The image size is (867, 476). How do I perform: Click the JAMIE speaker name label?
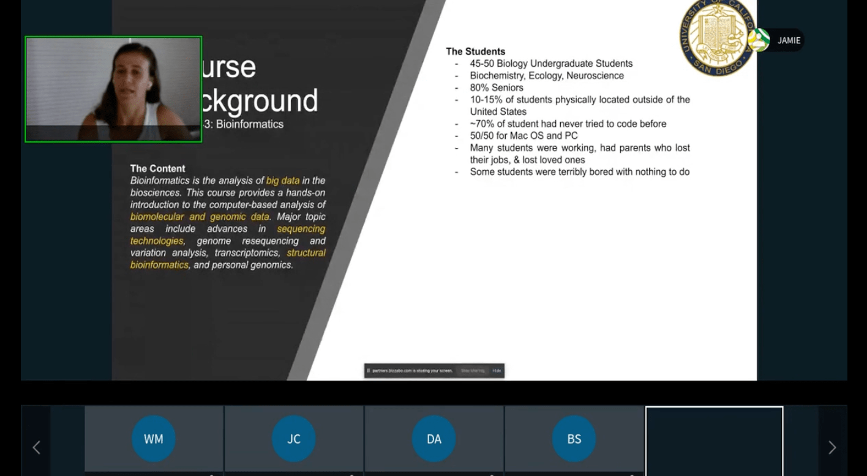point(789,40)
